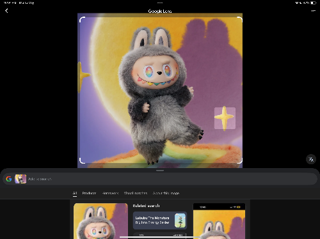Go back using the top-left arrow
The height and width of the screenshot is (239, 320).
pyautogui.click(x=6, y=11)
